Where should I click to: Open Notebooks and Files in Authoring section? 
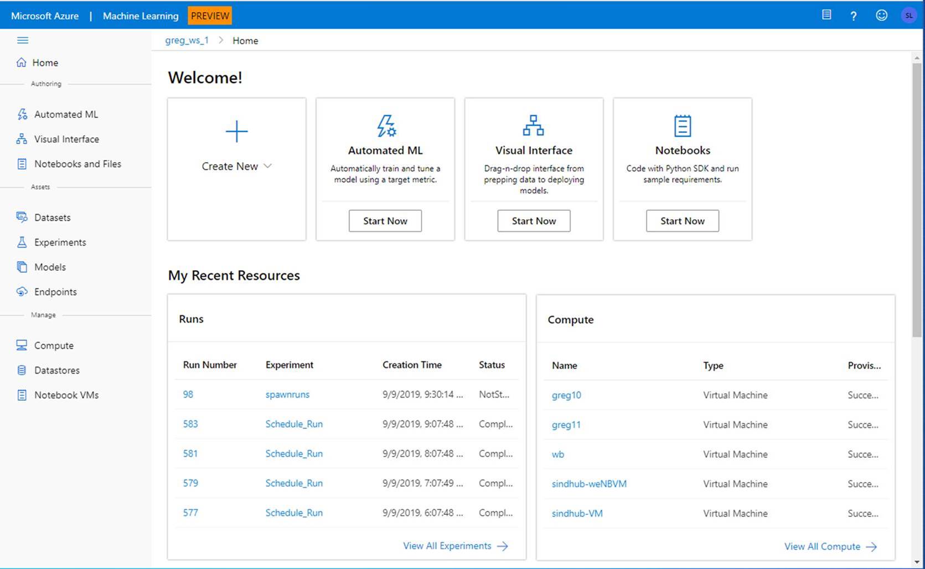(x=77, y=164)
